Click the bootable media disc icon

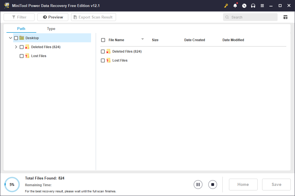244,6
